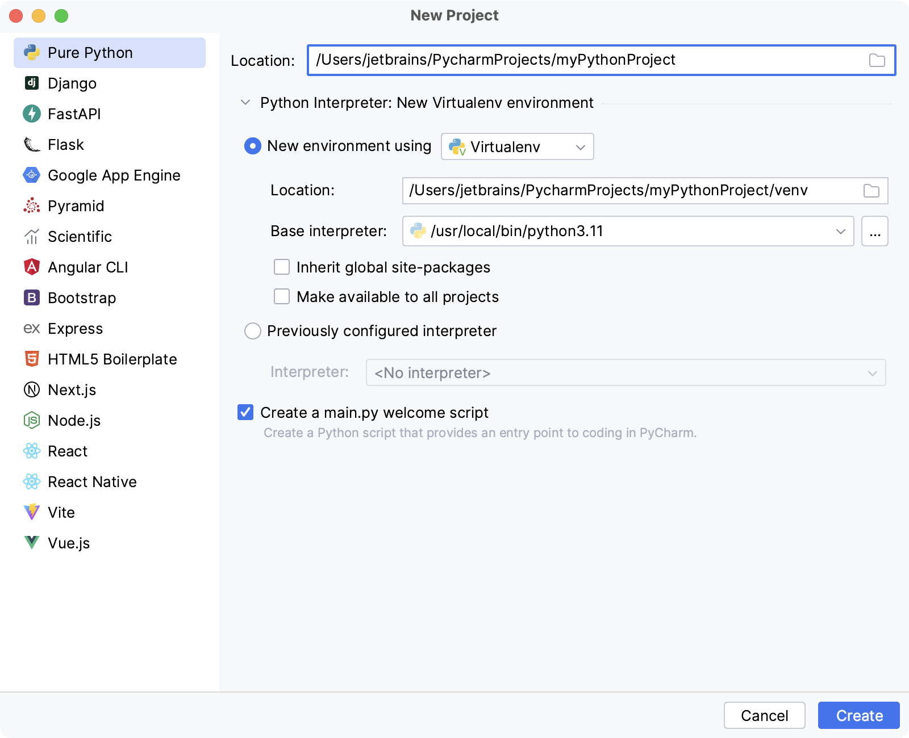Select the Next.js label
This screenshot has width=909, height=738.
pyautogui.click(x=72, y=390)
